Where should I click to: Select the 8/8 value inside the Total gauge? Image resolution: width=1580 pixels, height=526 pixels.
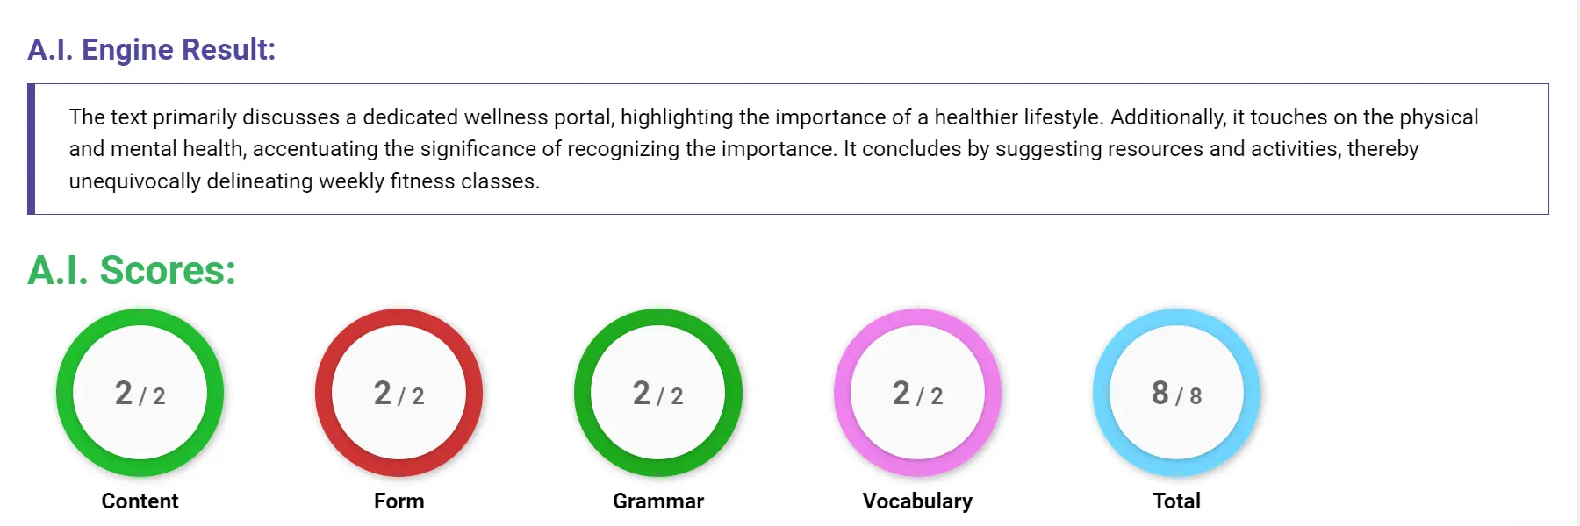(1176, 394)
